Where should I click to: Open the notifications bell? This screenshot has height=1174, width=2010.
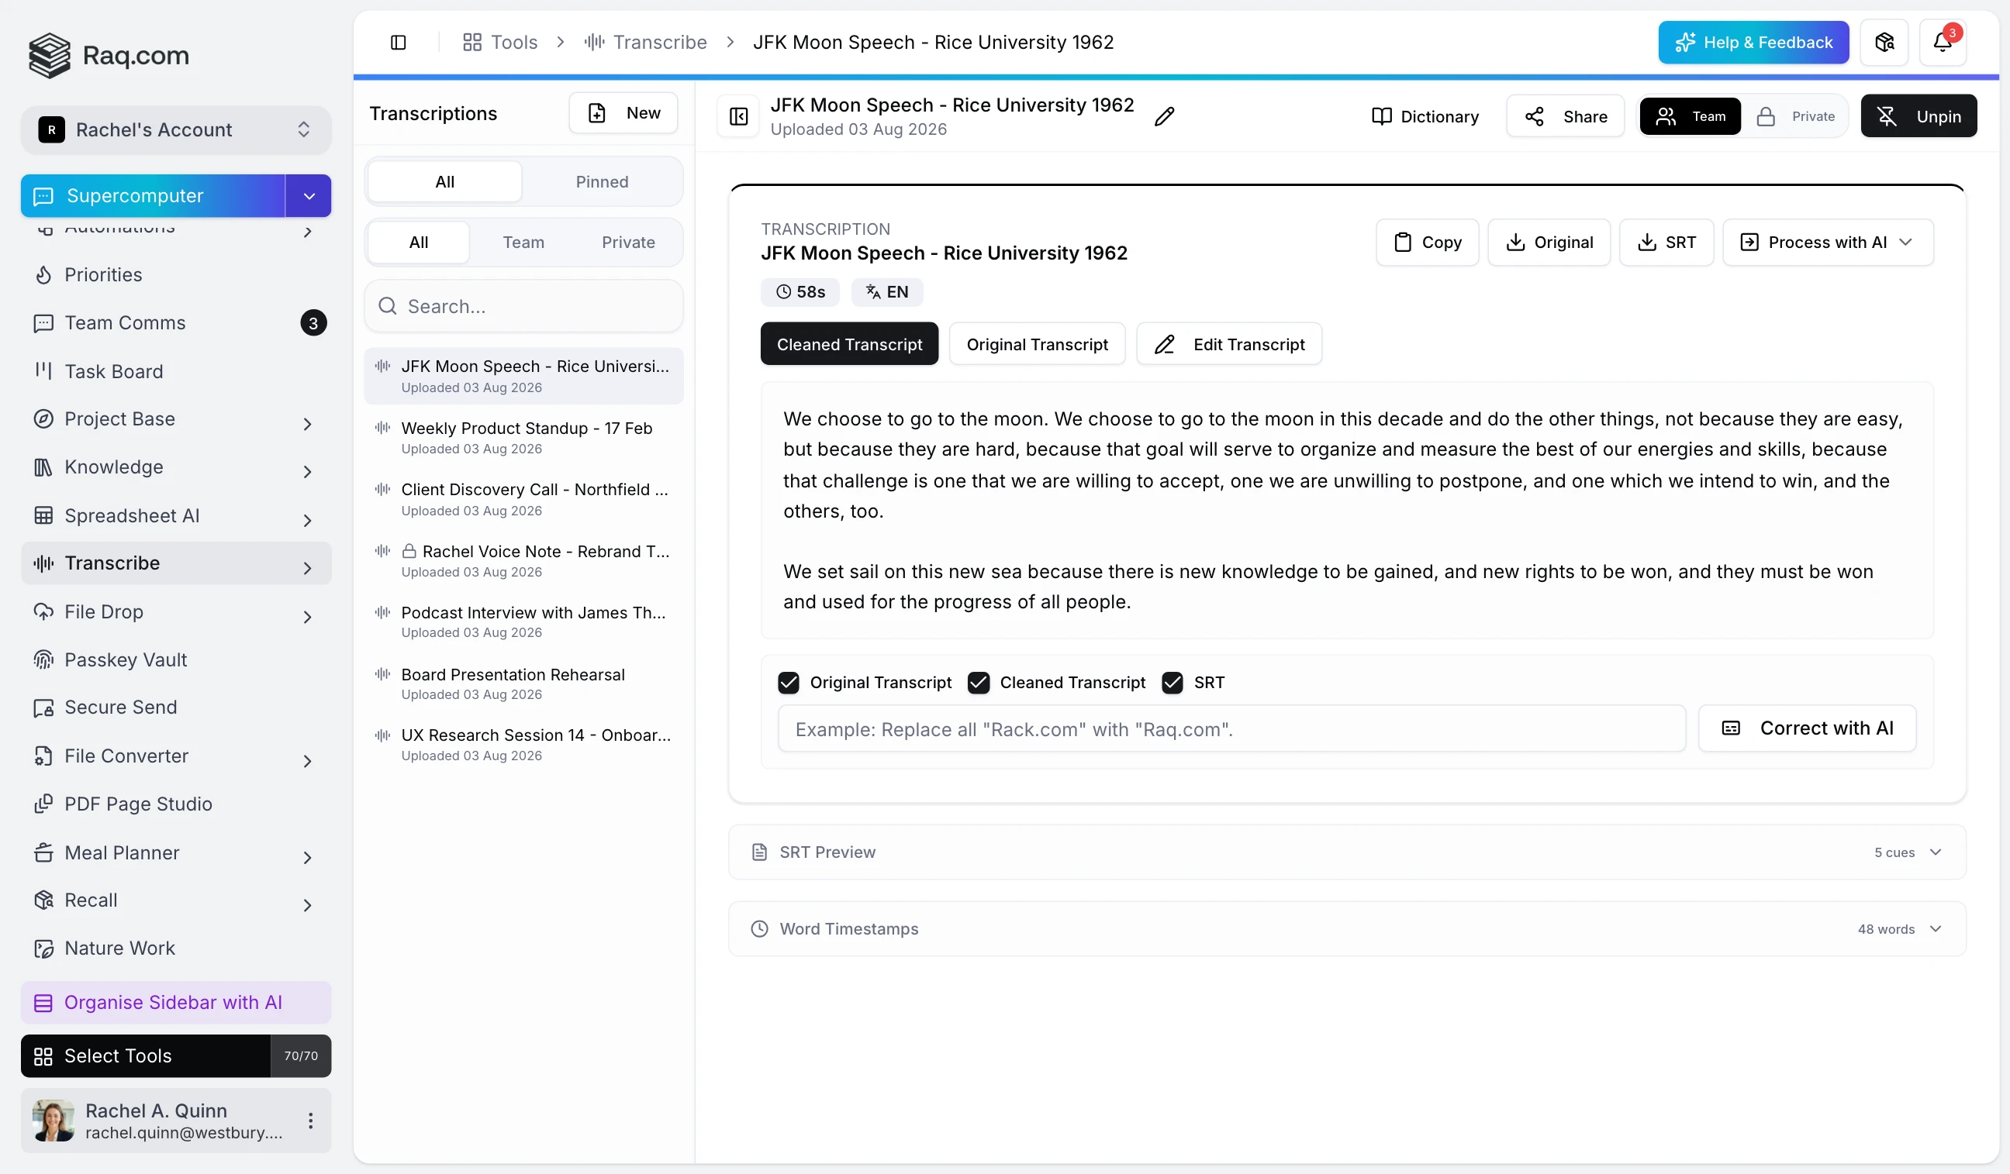pos(1943,43)
